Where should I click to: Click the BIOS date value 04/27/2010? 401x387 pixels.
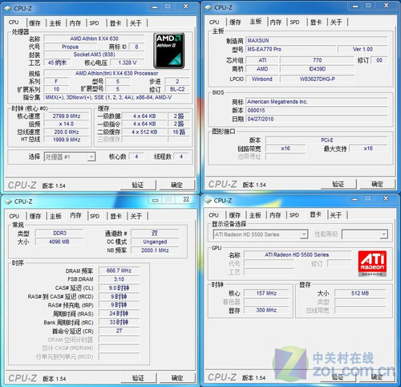click(x=317, y=119)
